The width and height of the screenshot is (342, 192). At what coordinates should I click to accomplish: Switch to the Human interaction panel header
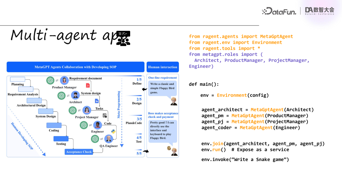click(x=162, y=67)
